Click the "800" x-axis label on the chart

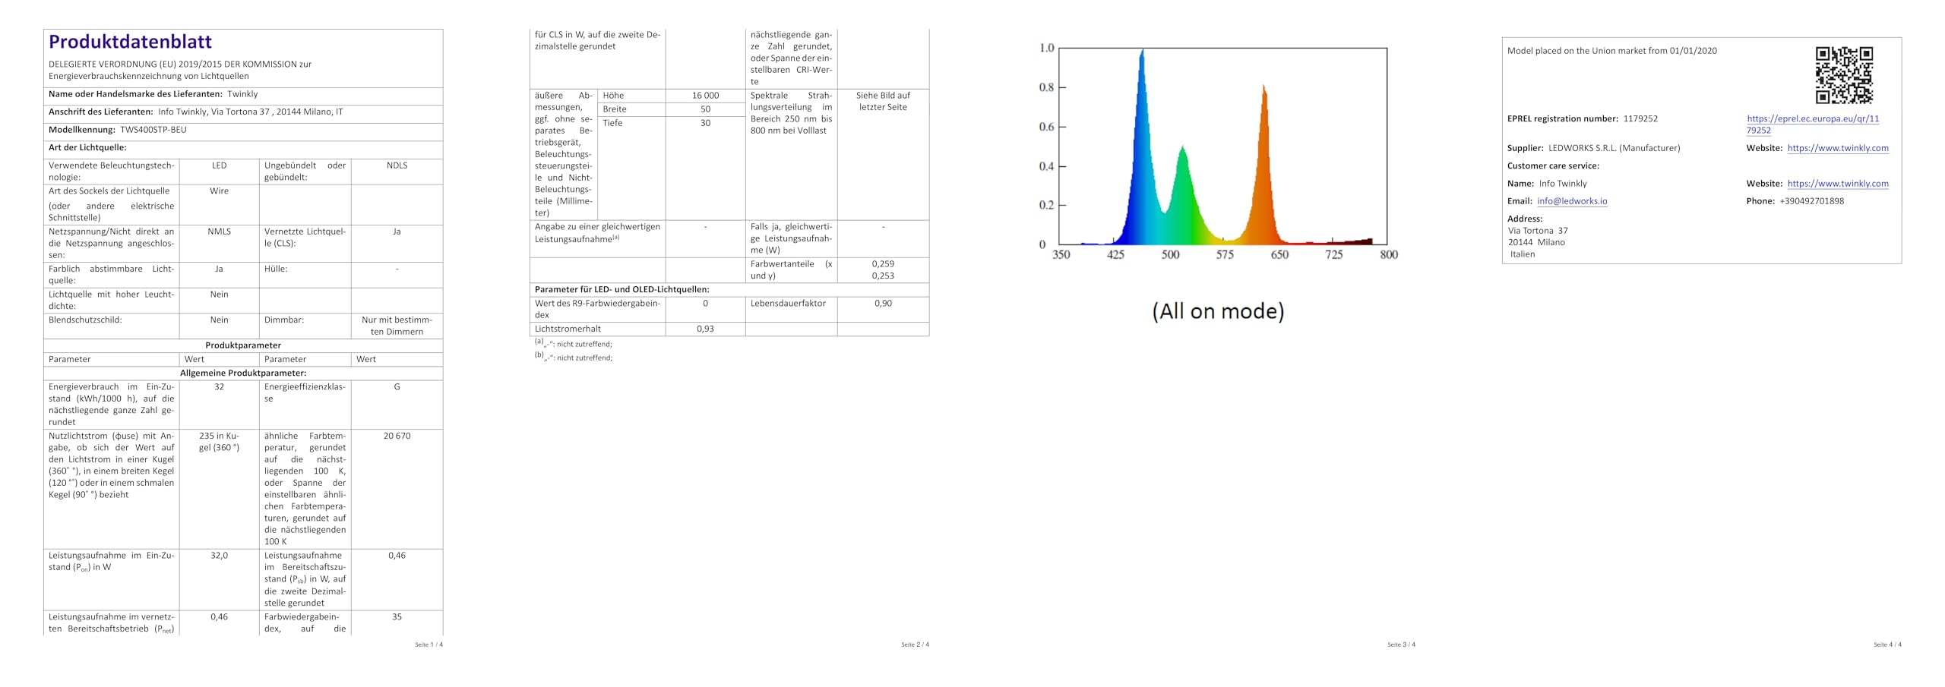[1388, 255]
